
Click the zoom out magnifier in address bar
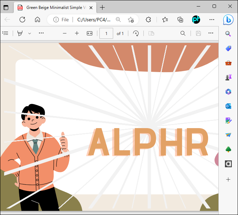coord(118,20)
